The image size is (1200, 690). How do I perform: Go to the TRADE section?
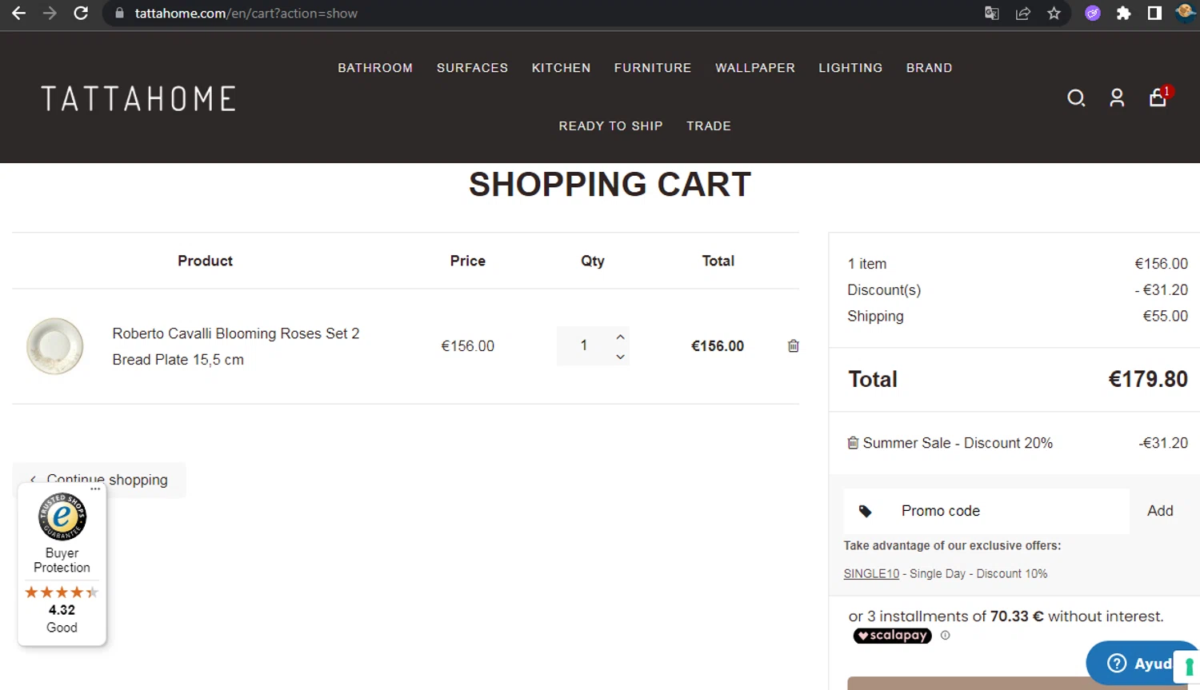coord(709,126)
